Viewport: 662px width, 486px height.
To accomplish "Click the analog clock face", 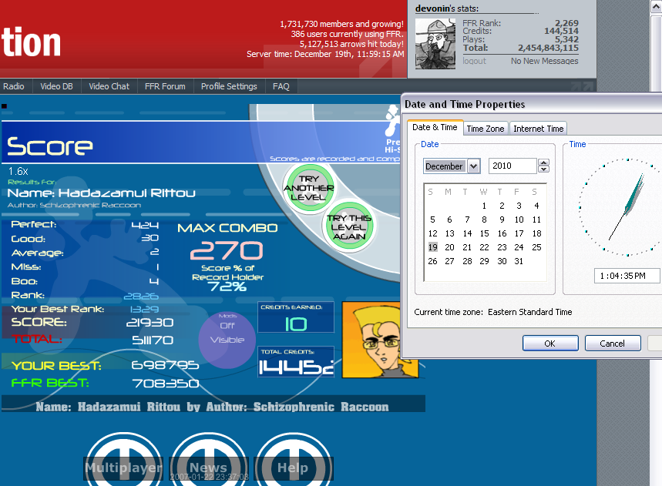I will 623,207.
